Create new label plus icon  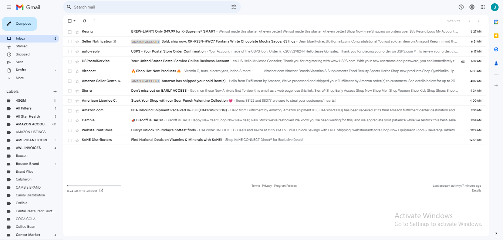[x=55, y=91]
